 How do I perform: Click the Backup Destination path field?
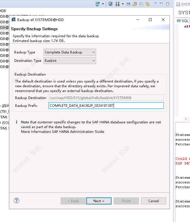point(106,98)
